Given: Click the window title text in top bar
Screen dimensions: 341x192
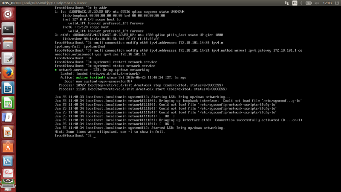Looking at the screenshot, I should [44, 3].
